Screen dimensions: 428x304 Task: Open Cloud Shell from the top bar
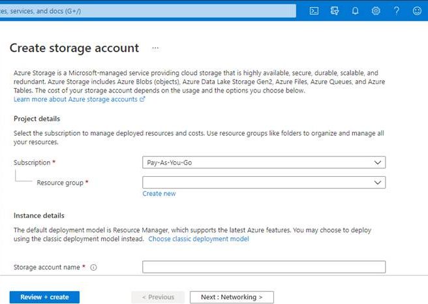(x=314, y=11)
